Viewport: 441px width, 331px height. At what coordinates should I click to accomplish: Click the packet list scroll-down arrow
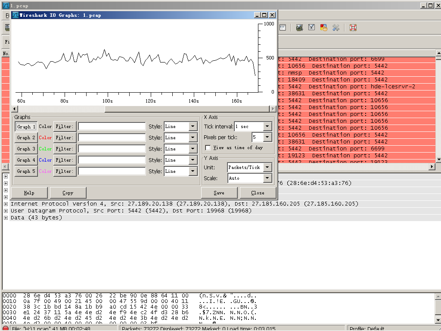(x=438, y=159)
